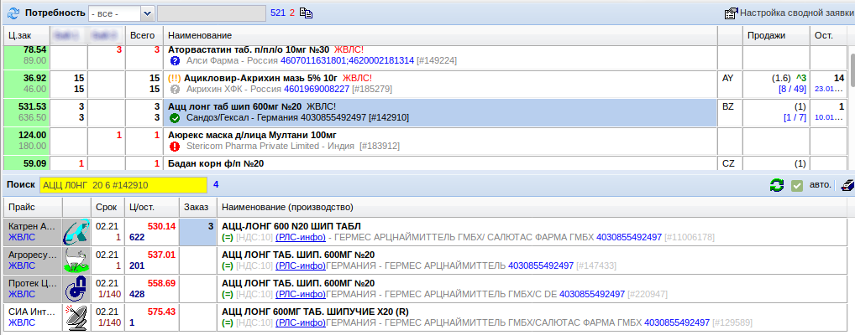This screenshot has width=855, height=335.
Task: Click price 537.01 in Агроресурсы row
Action: point(161,255)
